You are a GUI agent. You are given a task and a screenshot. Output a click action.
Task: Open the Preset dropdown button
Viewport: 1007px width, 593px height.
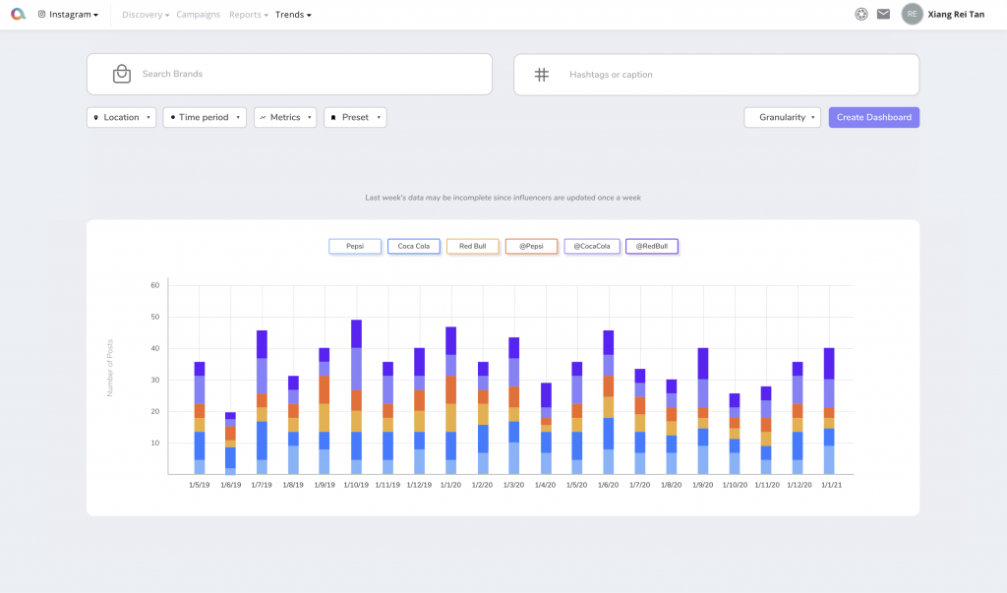pos(355,118)
